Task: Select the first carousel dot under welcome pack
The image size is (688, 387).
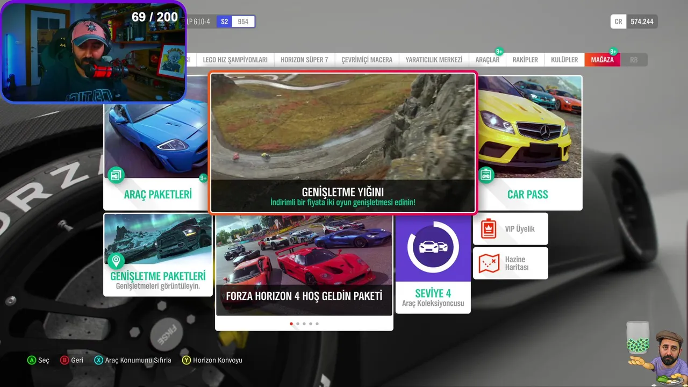Action: [x=291, y=324]
